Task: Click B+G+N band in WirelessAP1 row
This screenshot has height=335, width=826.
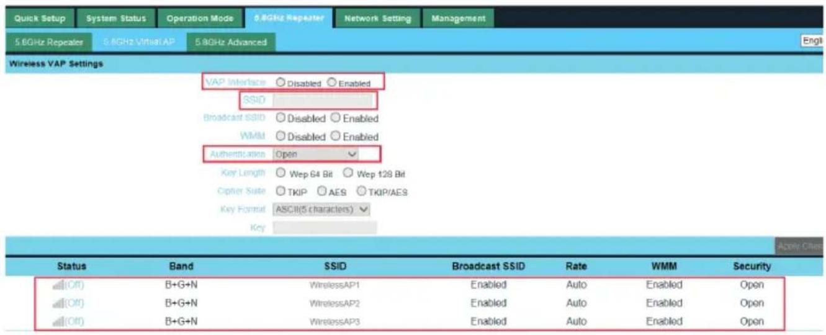Action: [x=182, y=285]
